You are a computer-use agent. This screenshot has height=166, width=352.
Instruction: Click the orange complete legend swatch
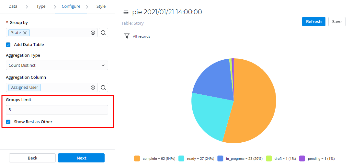click(137, 159)
